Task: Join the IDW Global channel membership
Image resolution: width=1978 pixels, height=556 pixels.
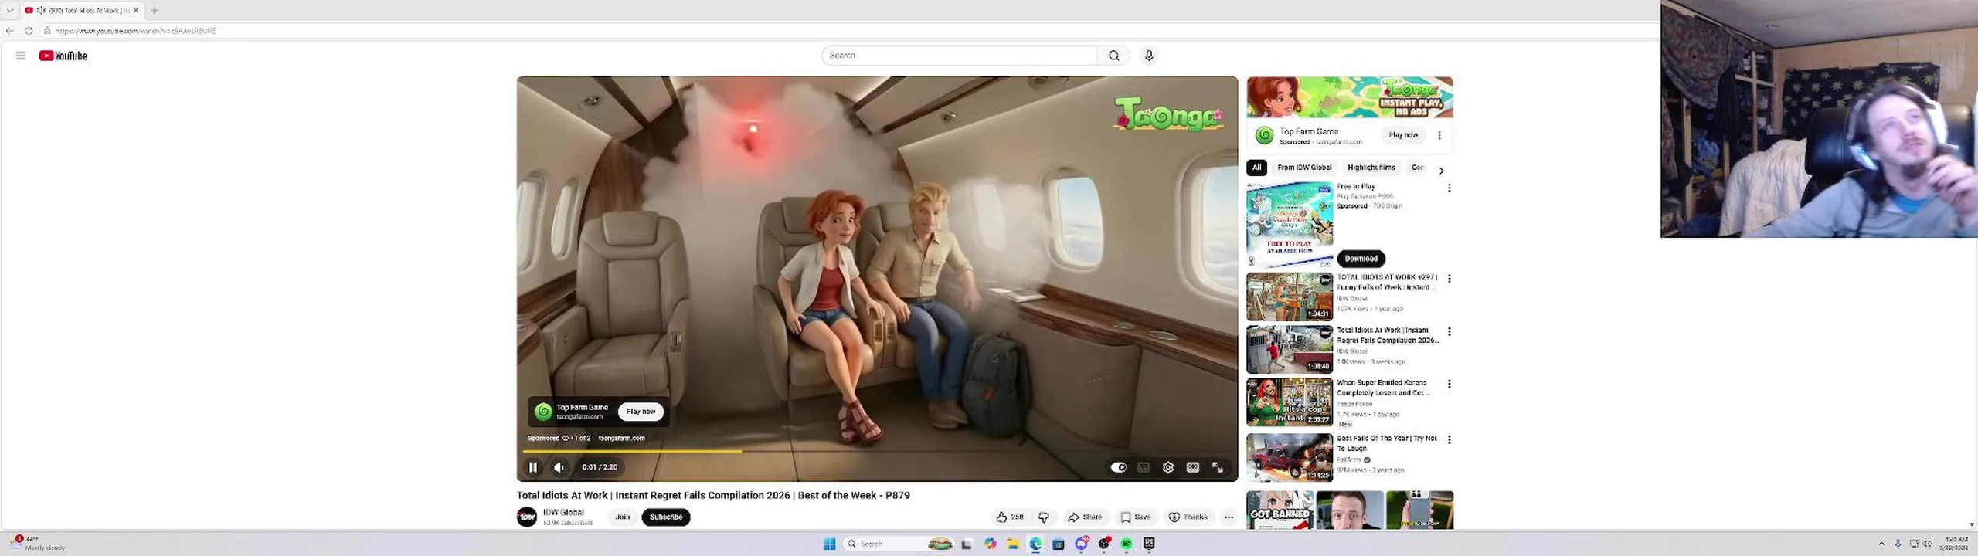Action: pyautogui.click(x=623, y=517)
